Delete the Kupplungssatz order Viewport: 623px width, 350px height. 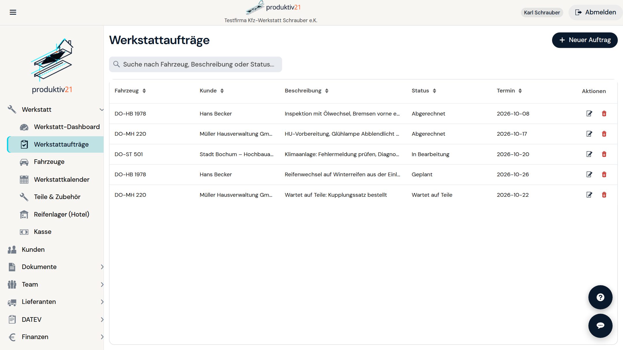click(604, 195)
